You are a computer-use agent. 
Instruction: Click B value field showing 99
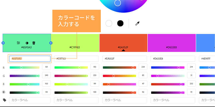pos(95,84)
